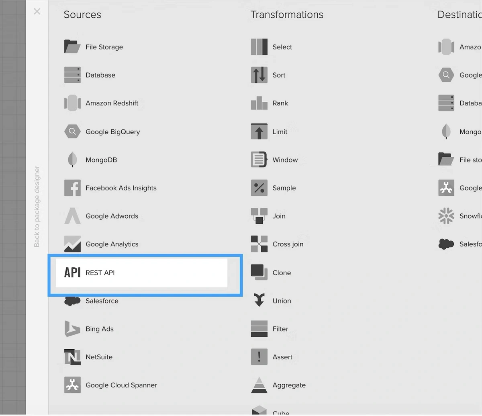Screen dimensions: 482x416
Task: Click the File Storage label
Action: pos(104,47)
